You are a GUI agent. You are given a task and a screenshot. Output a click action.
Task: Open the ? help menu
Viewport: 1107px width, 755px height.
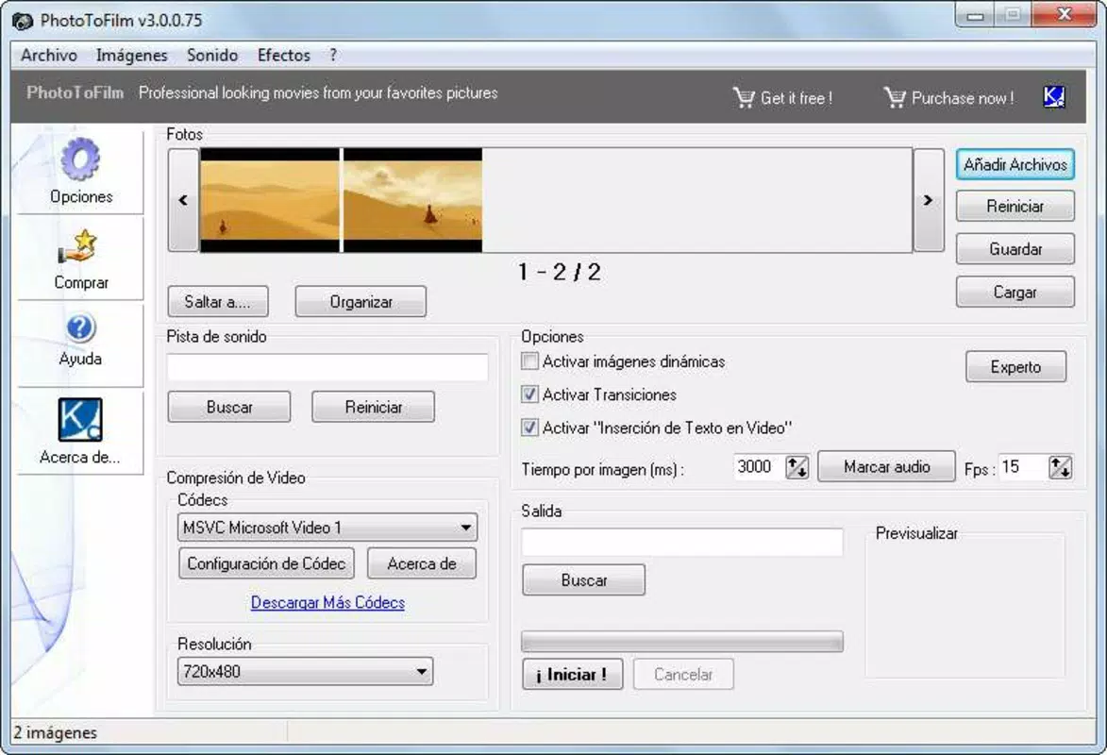(x=333, y=55)
